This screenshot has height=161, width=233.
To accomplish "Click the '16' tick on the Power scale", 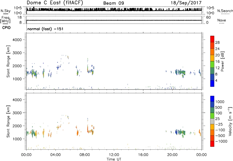I will pos(217,62).
